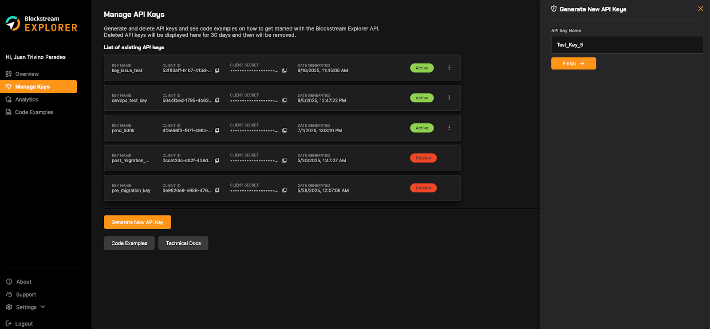Click the Settings gear icon
This screenshot has width=710, height=329.
[x=9, y=307]
